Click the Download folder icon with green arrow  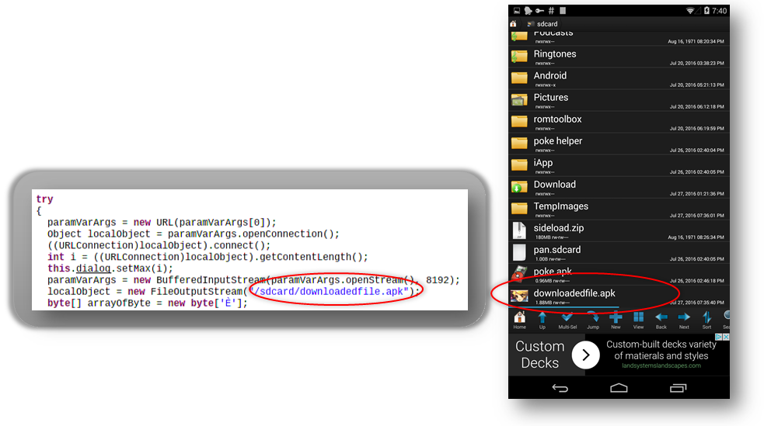pos(519,187)
